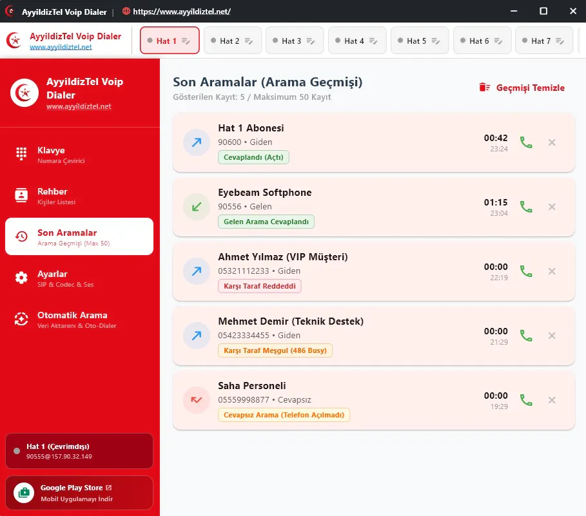Click outgoing arrow icon on Ahmet Yılmaz row
The image size is (586, 516).
(x=197, y=271)
